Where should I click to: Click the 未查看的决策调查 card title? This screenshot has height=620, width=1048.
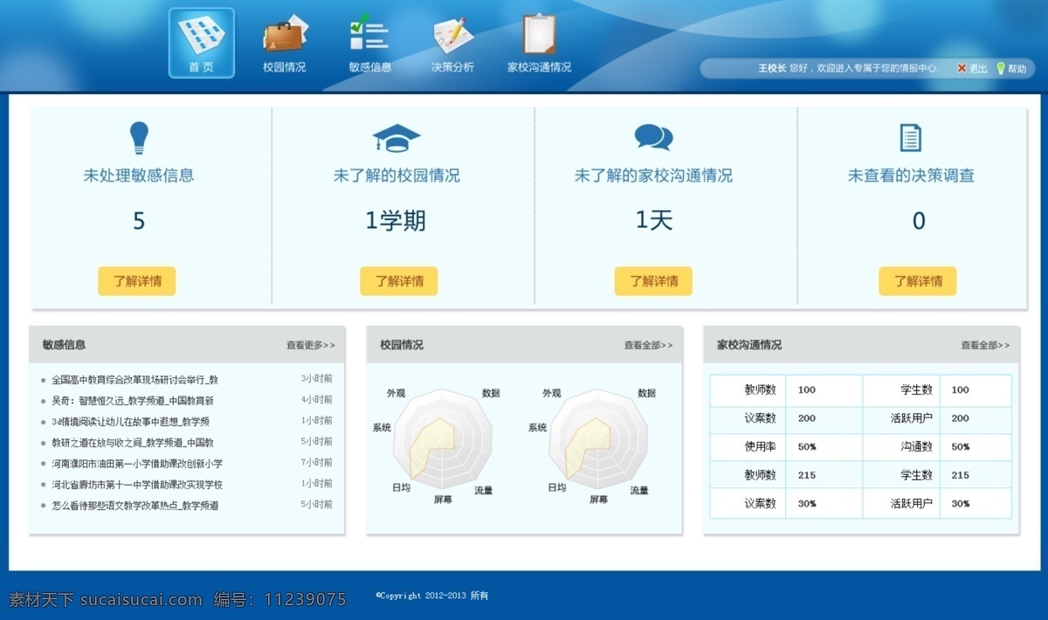(x=911, y=176)
